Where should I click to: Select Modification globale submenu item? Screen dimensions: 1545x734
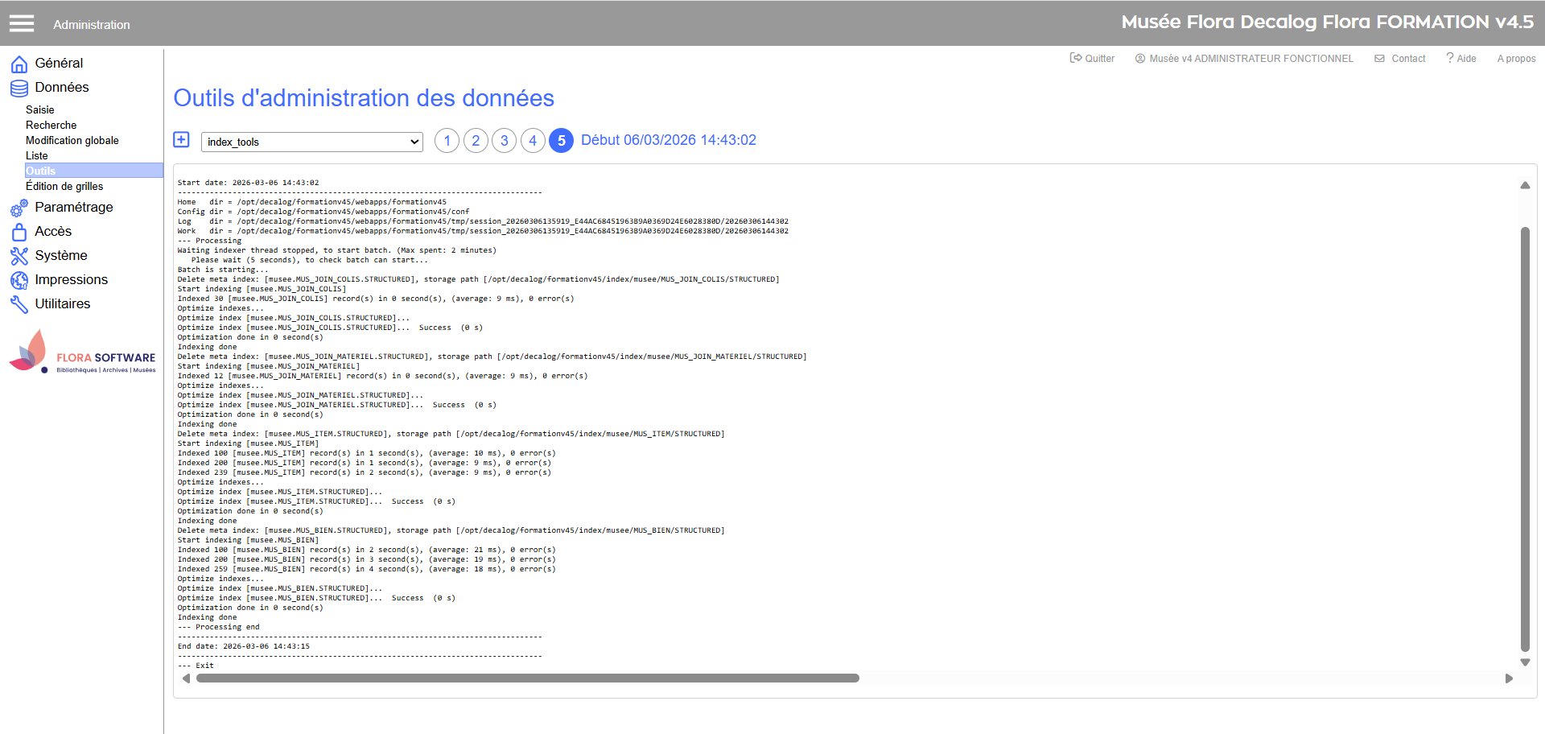[x=72, y=141]
